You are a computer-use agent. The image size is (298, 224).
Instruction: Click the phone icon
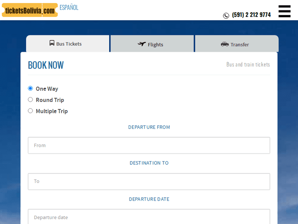(x=226, y=16)
